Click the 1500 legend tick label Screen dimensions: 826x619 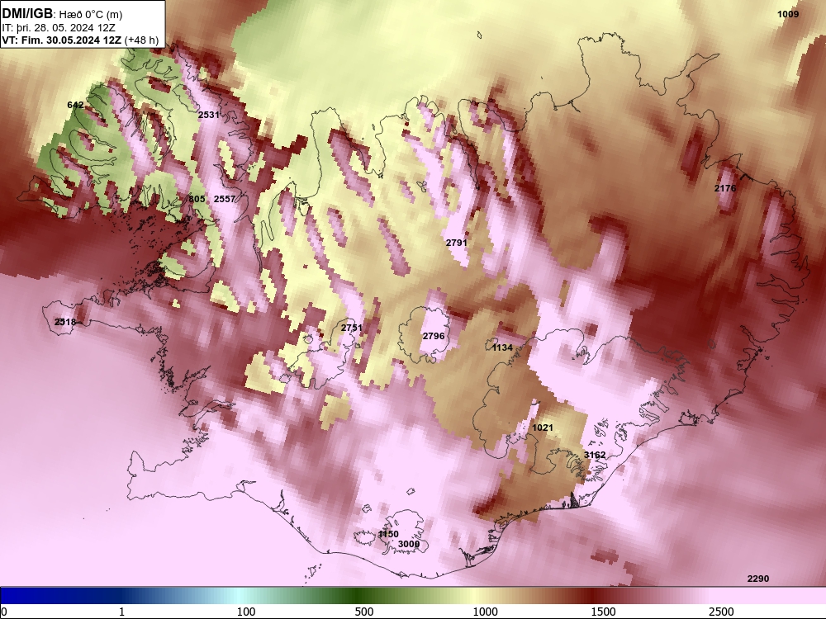(x=603, y=612)
